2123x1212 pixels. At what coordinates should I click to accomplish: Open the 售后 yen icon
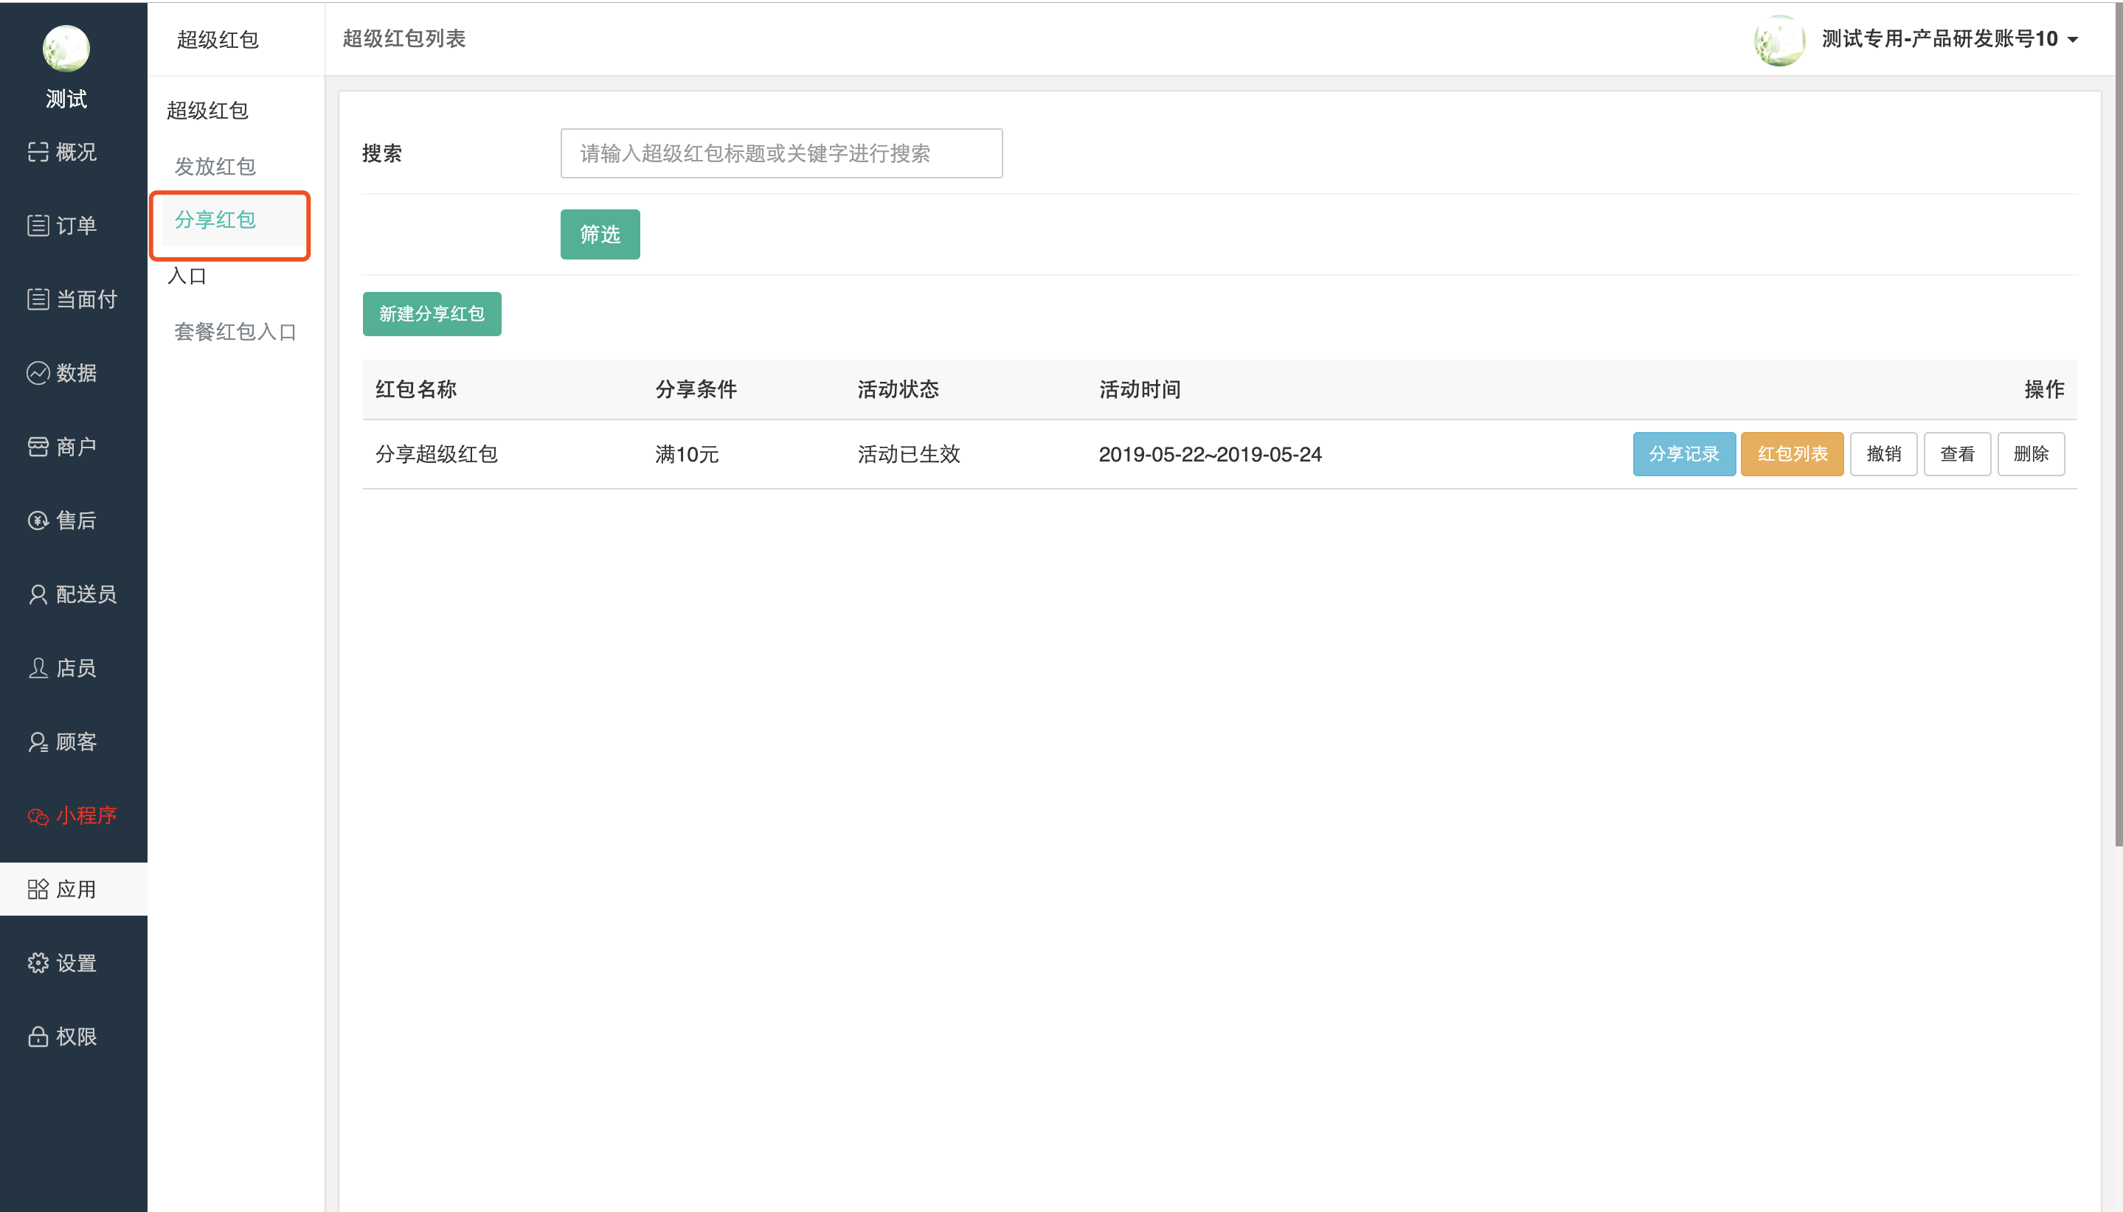(x=38, y=520)
